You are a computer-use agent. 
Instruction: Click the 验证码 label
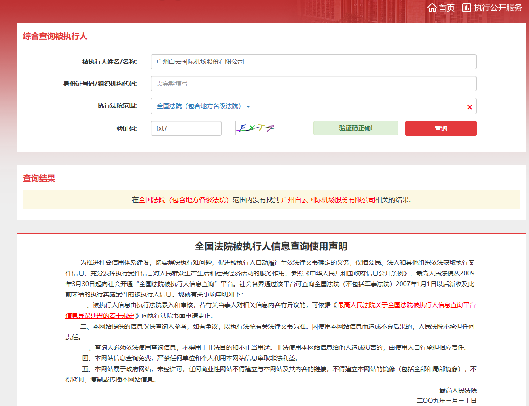127,128
